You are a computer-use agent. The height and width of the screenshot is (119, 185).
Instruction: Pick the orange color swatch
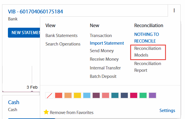[68, 95]
